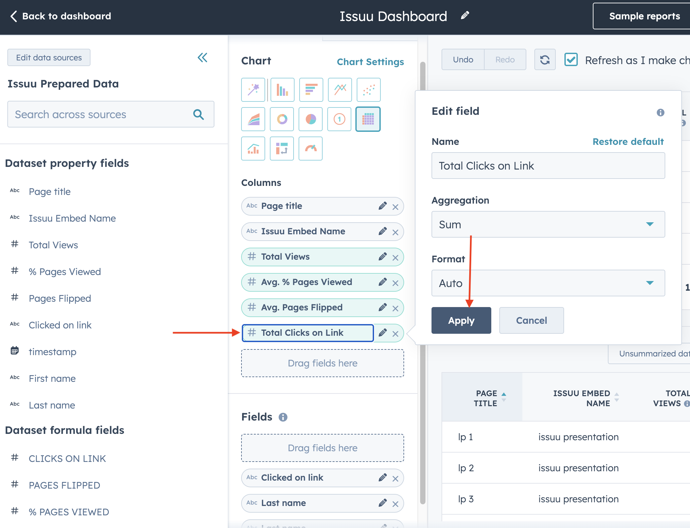Edit the Avg. % Pages Viewed column

(x=383, y=282)
